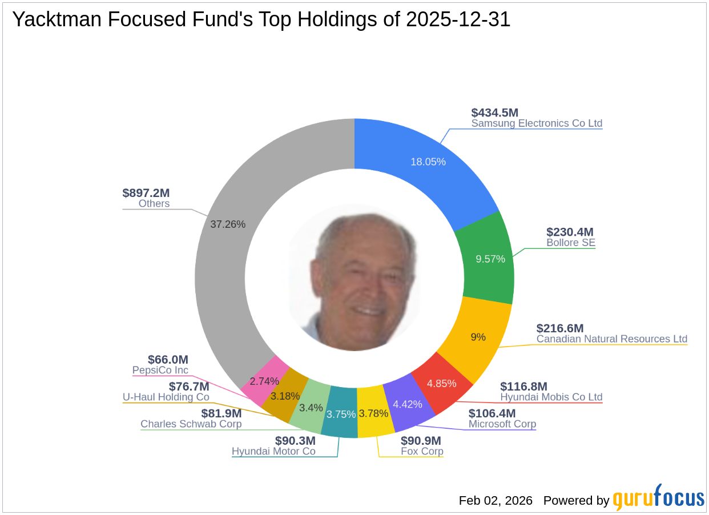
Task: Click the chart title text
Action: point(261,20)
